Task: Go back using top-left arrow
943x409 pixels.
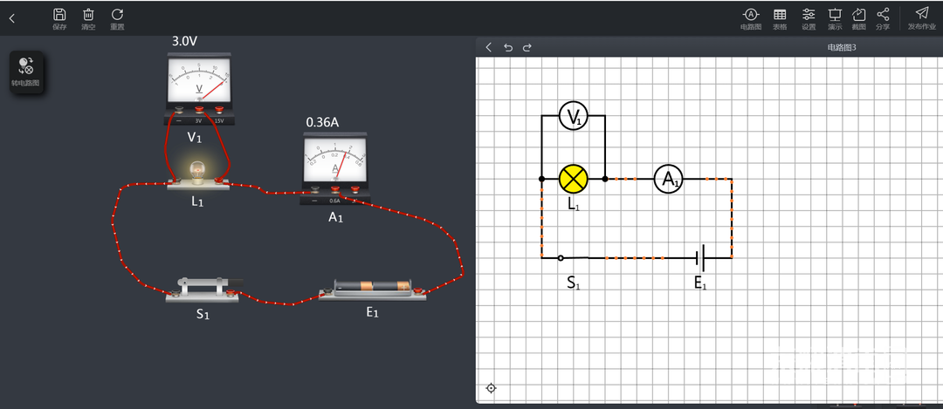Action: coord(12,17)
